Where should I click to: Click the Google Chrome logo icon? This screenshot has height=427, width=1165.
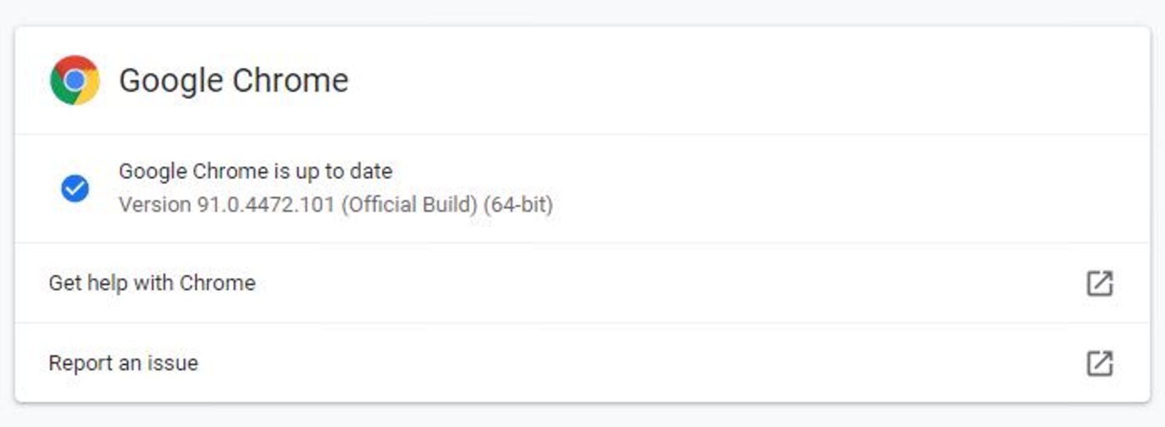pyautogui.click(x=75, y=80)
